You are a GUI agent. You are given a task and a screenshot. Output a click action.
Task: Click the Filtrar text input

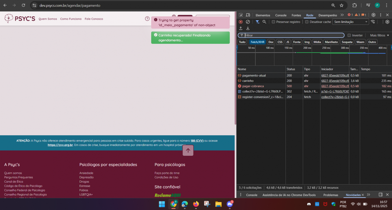(x=294, y=35)
